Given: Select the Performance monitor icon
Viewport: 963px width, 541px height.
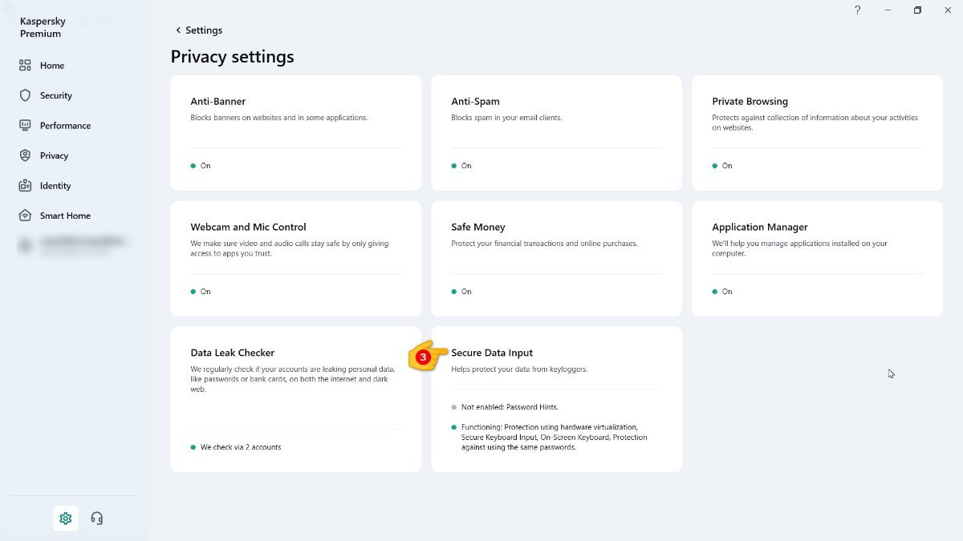Looking at the screenshot, I should (x=25, y=126).
